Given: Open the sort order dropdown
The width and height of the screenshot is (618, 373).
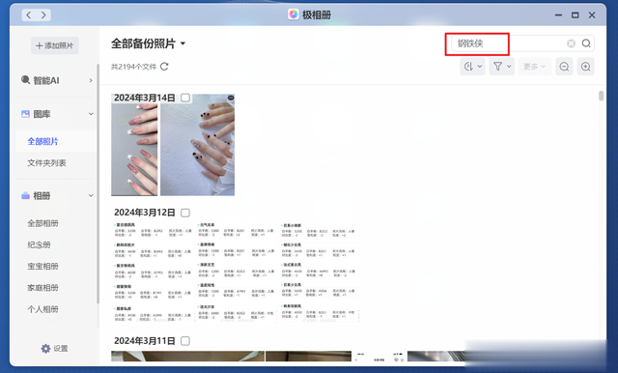Looking at the screenshot, I should click(x=472, y=67).
